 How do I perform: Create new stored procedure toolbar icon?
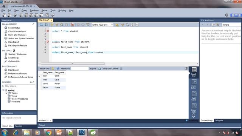36,15
